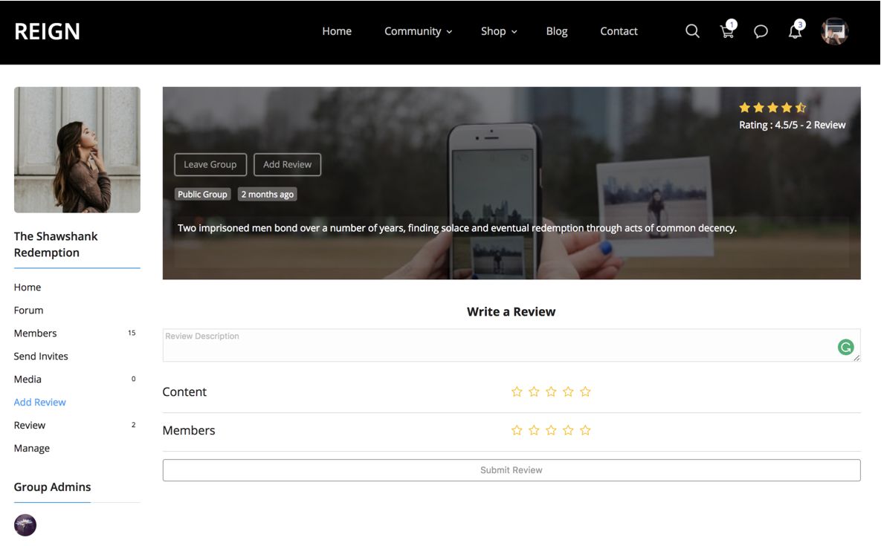Click the Write a Review heading
The height and width of the screenshot is (546, 881).
pos(512,312)
